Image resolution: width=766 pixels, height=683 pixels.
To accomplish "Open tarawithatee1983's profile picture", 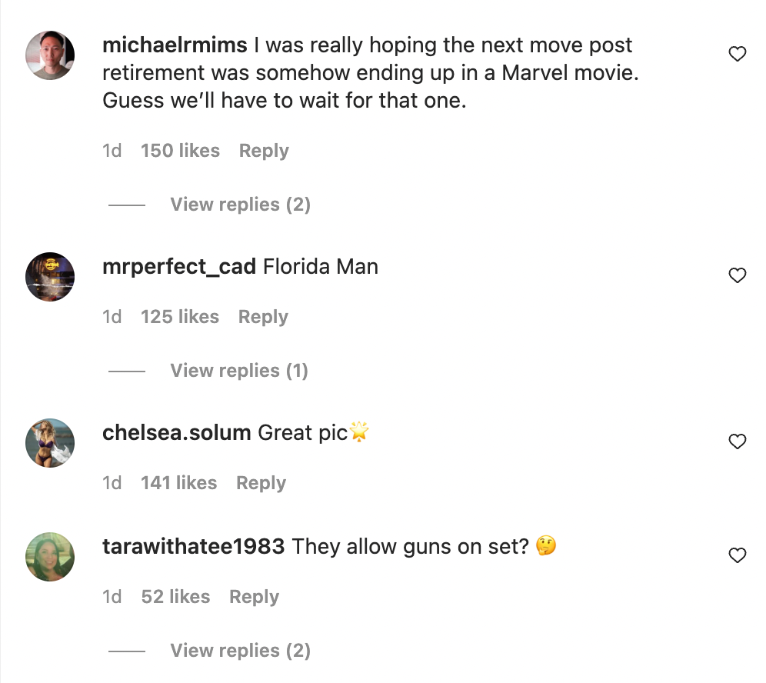I will click(49, 557).
